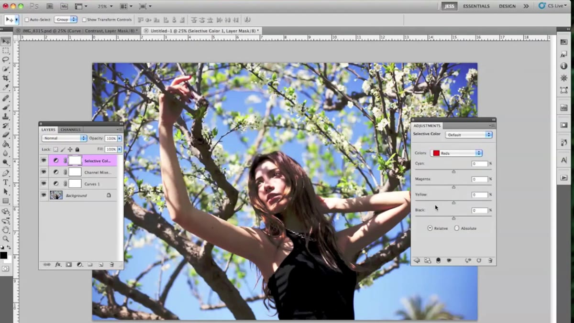Select the Move tool in toolbox
Screen dimensions: 574x323
6,41
